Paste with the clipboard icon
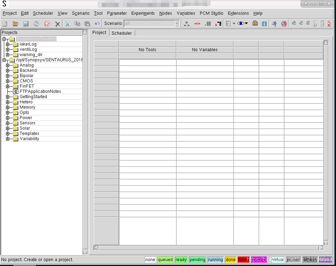This screenshot has width=336, height=266. (x=87, y=23)
